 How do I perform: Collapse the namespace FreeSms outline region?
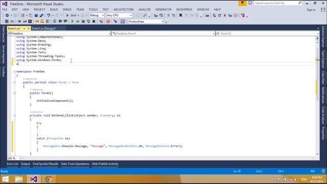(x=15, y=72)
